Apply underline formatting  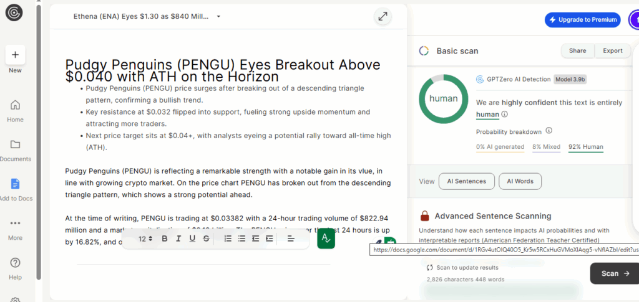point(192,238)
